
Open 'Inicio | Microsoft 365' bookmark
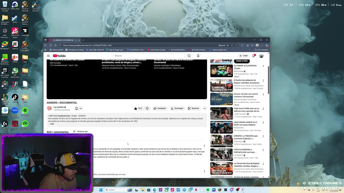coord(95,50)
